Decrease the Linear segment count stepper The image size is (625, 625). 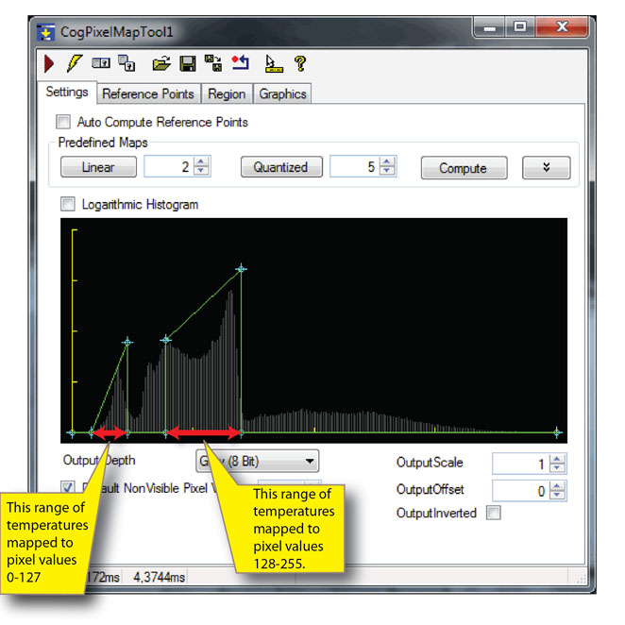pyautogui.click(x=201, y=171)
